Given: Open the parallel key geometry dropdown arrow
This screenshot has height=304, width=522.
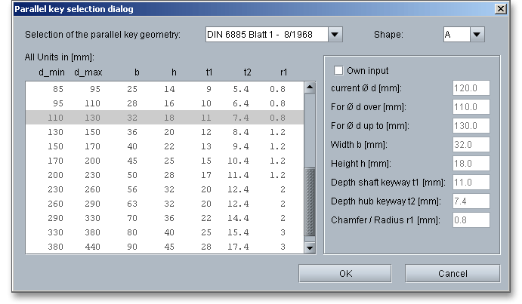Looking at the screenshot, I should tap(336, 35).
